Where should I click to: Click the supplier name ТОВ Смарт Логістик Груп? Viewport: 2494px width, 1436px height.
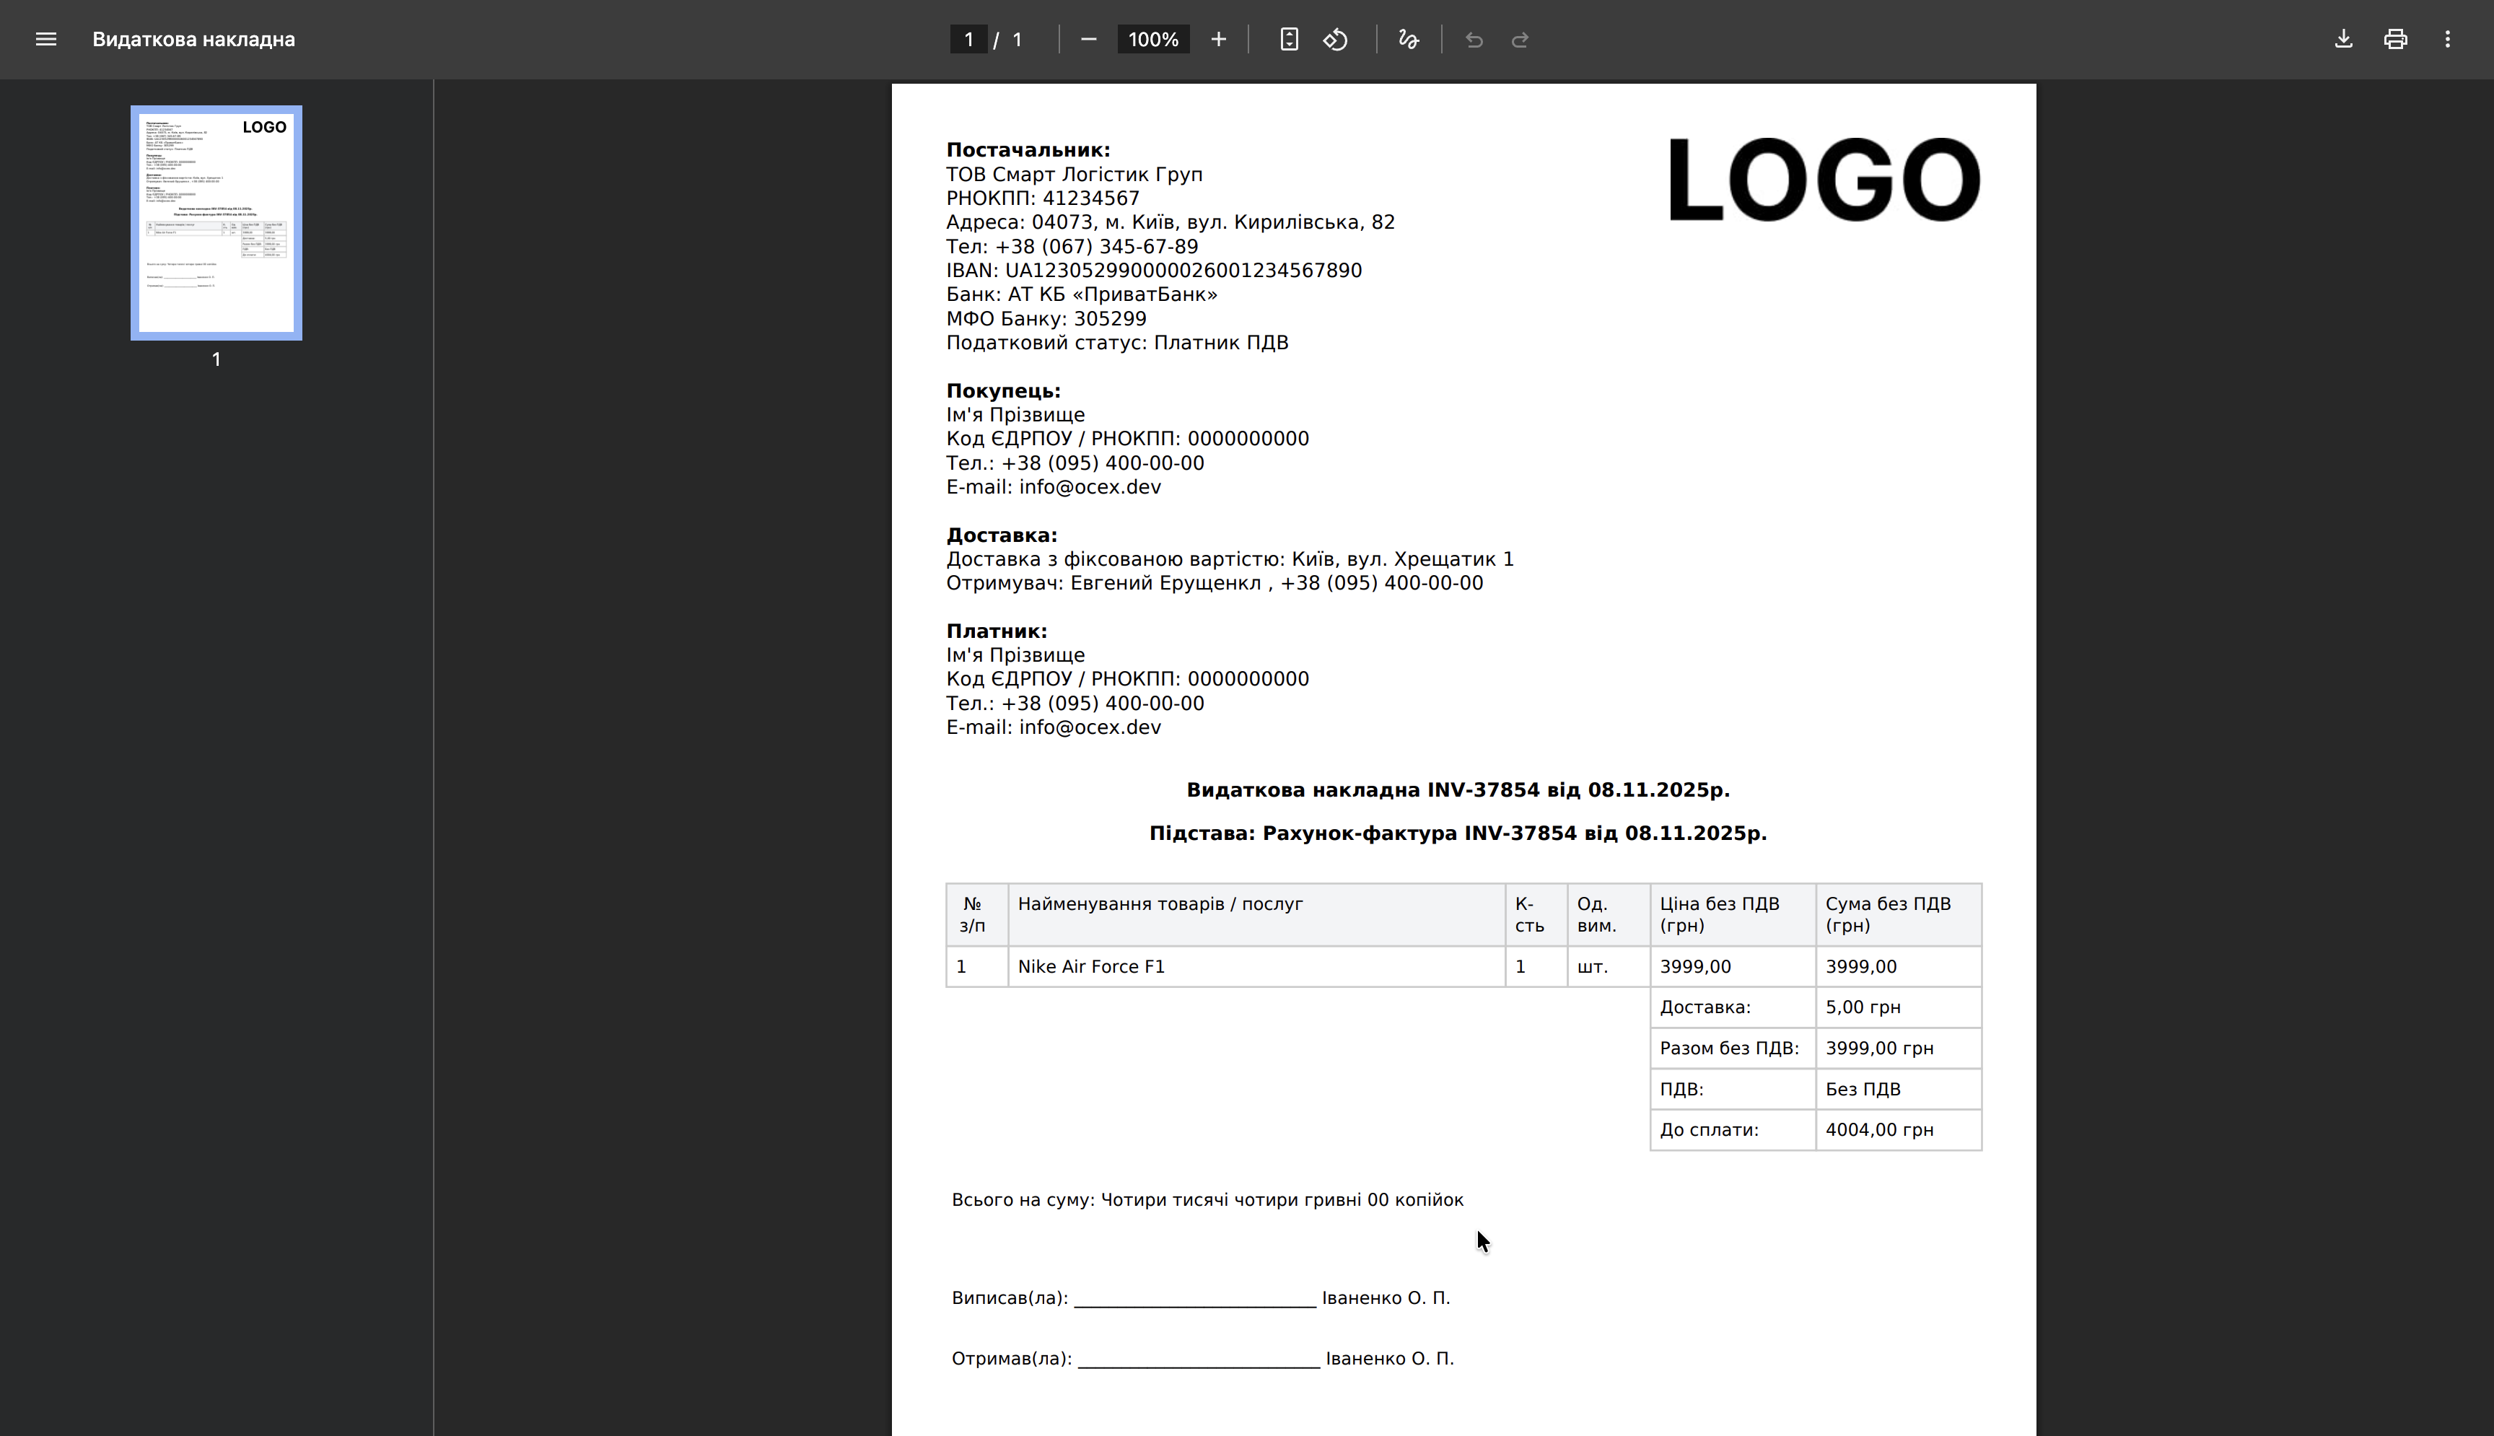pos(1074,174)
